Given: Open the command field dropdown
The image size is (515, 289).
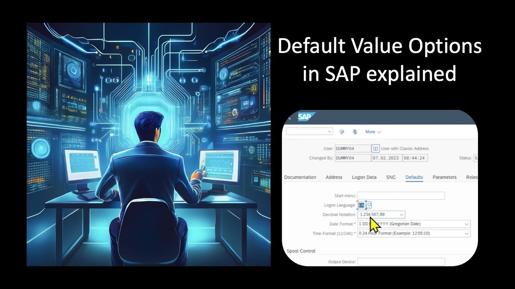Looking at the screenshot, I should click(330, 131).
